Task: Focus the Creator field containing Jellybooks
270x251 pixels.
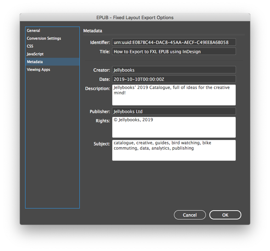Action: (174, 70)
